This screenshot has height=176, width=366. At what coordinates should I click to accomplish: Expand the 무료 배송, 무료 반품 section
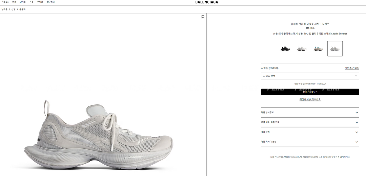(x=310, y=122)
